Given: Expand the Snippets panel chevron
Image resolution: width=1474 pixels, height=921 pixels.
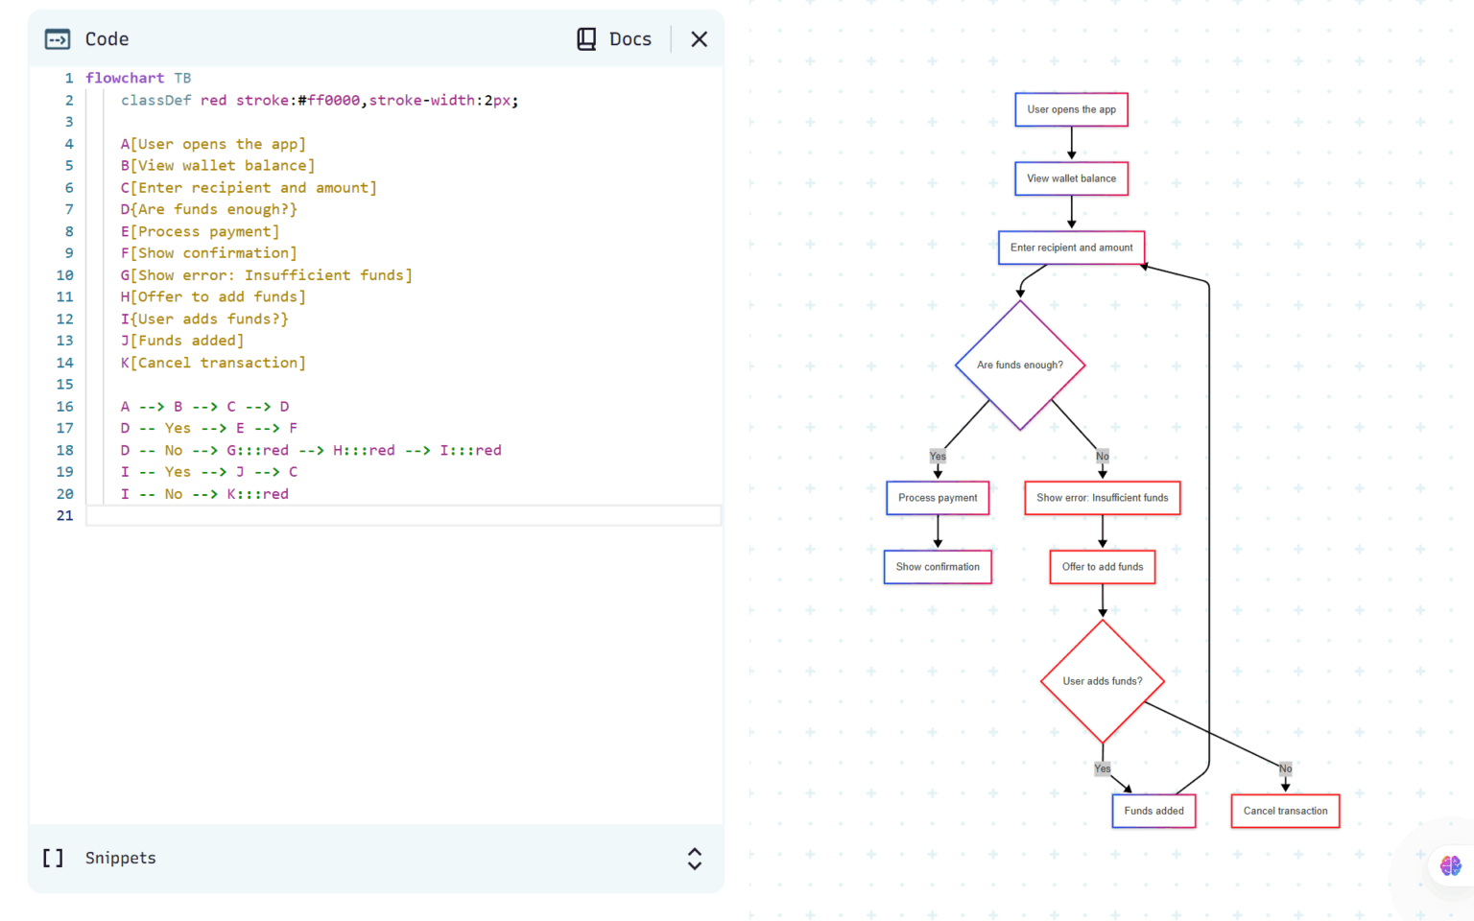Looking at the screenshot, I should (694, 859).
